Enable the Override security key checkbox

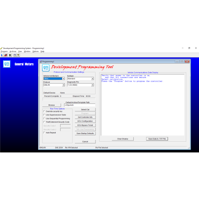click(44, 111)
